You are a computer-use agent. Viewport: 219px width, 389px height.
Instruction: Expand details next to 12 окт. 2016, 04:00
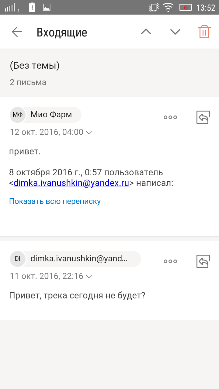coord(89,133)
